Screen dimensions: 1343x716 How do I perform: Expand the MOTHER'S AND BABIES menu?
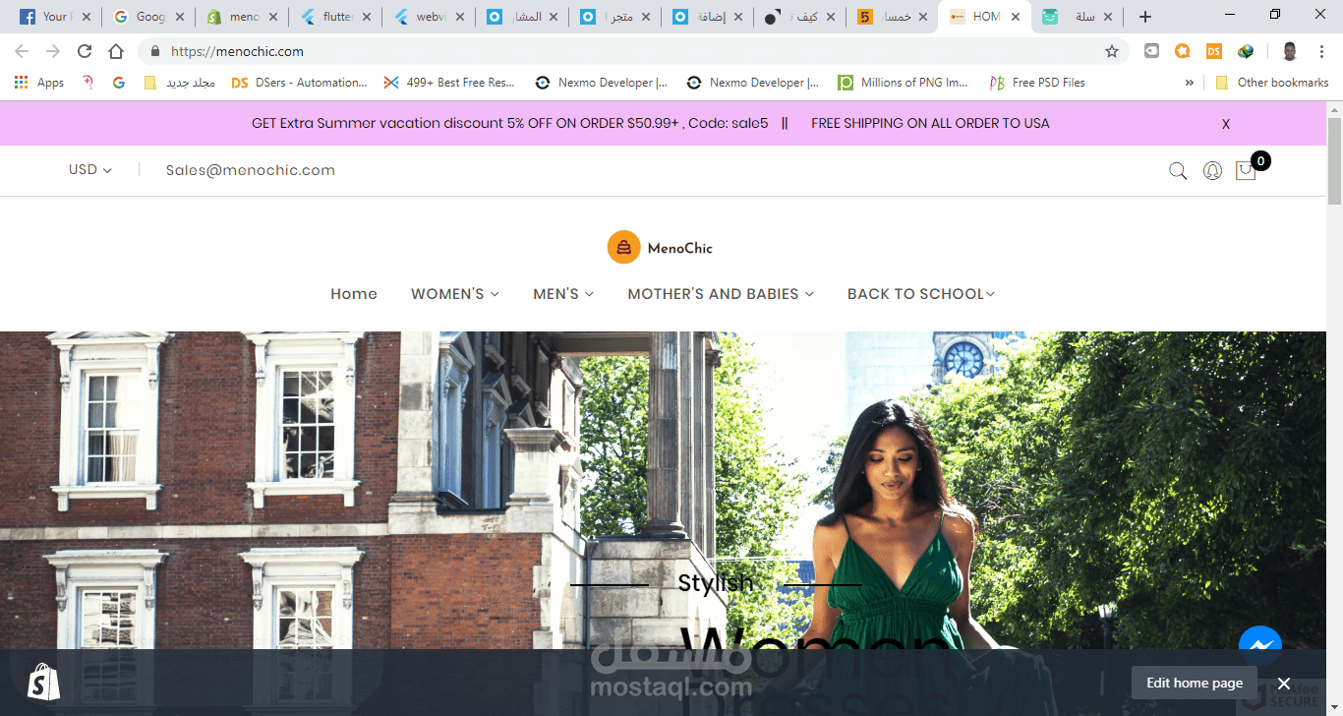721,294
